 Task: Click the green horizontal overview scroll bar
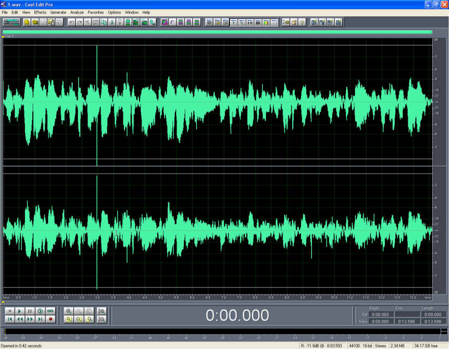pos(217,32)
